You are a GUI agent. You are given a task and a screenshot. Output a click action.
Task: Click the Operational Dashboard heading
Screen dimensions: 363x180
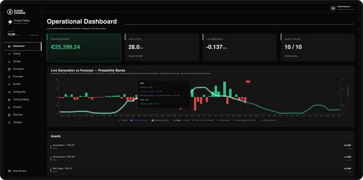tap(82, 22)
